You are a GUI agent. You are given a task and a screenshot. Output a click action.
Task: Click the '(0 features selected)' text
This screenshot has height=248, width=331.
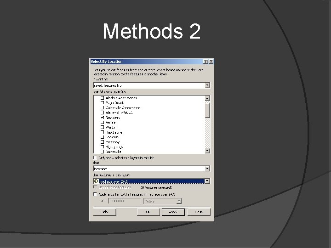click(156, 187)
